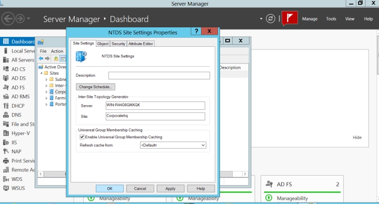
Task: Click the Server Manager refresh icon
Action: [271, 19]
